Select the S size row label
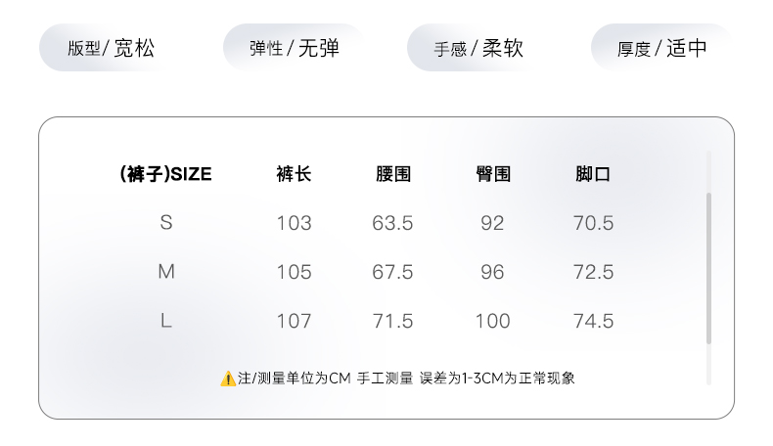 pos(166,223)
